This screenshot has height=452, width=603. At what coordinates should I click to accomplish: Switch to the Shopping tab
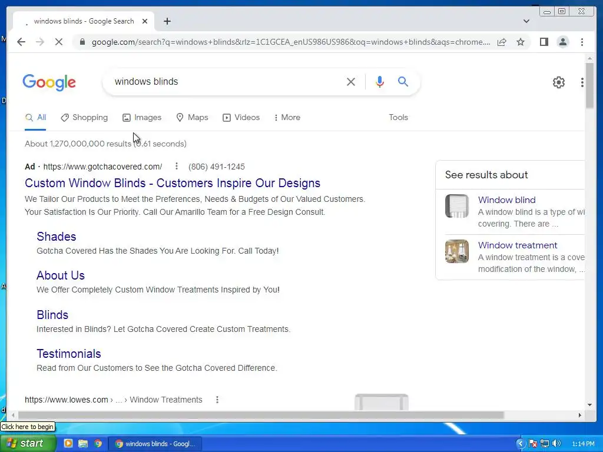84,118
